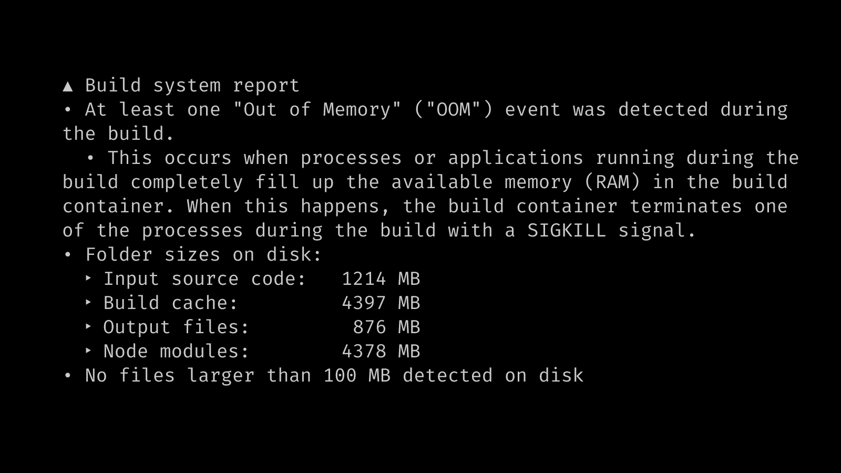Viewport: 841px width, 473px height.
Task: Click the warning triangle beside Build system report
Action: pyautogui.click(x=68, y=86)
